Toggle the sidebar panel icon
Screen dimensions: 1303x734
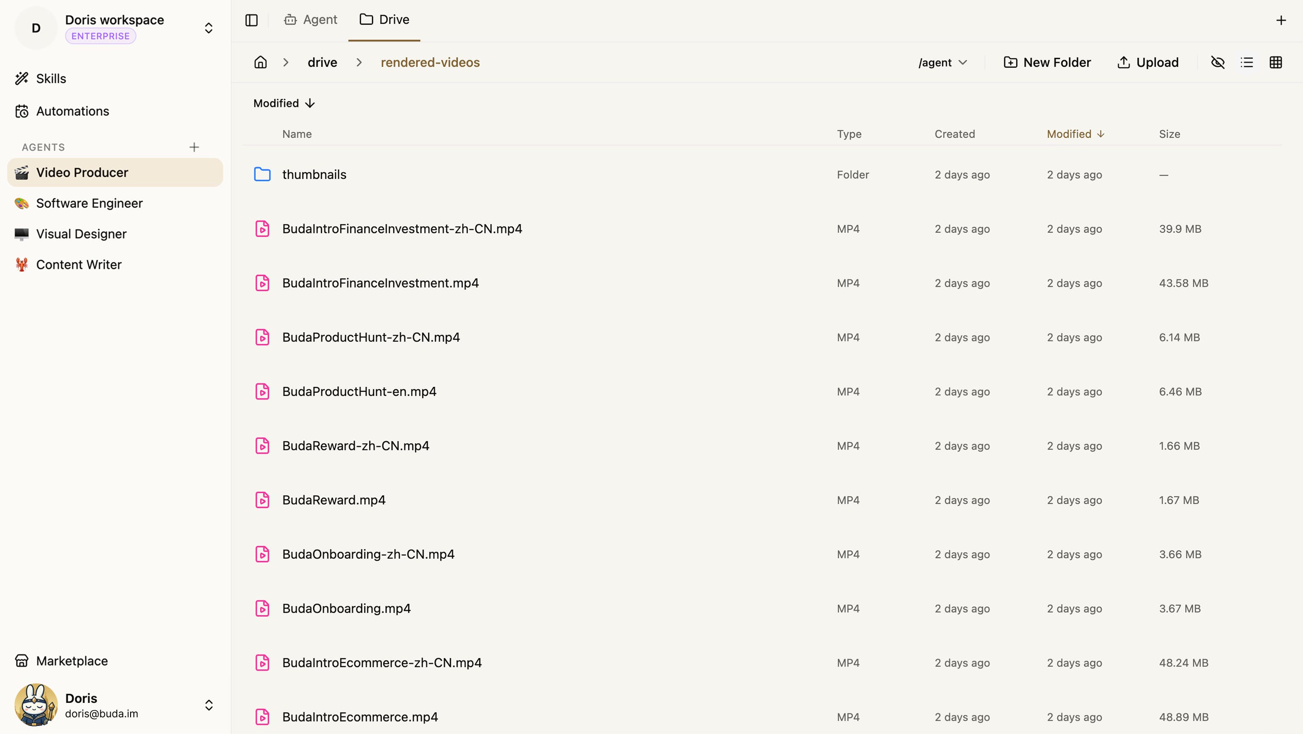click(251, 20)
